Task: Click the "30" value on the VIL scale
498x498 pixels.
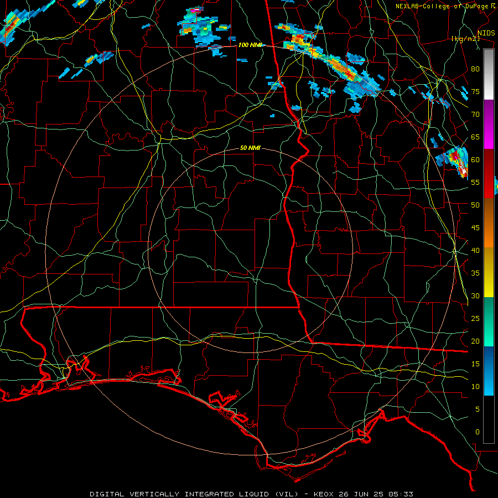Action: coord(475,296)
